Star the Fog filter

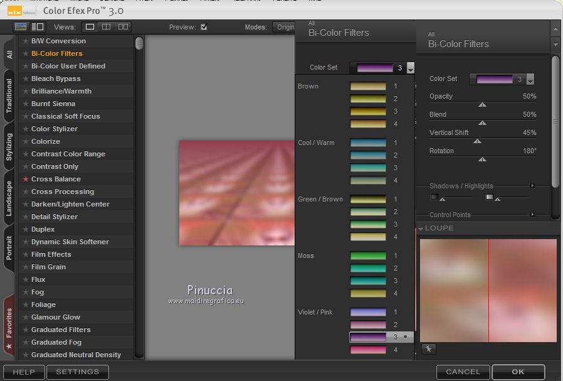pyautogui.click(x=26, y=292)
